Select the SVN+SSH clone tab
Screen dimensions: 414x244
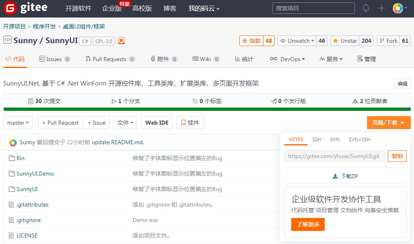(359, 140)
